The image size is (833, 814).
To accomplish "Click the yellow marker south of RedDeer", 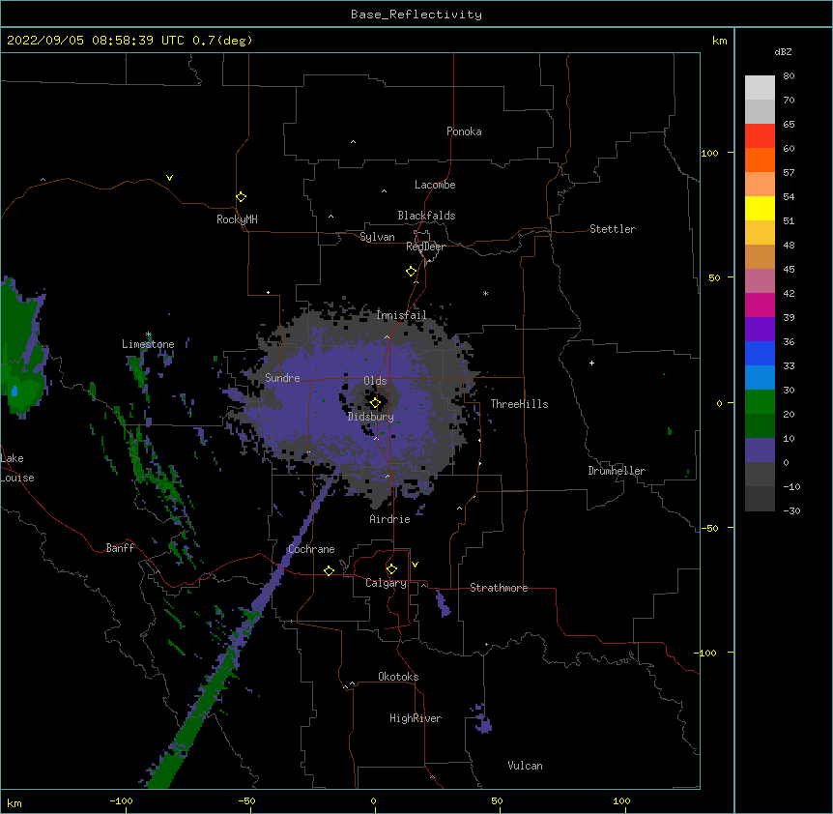I will pyautogui.click(x=411, y=272).
